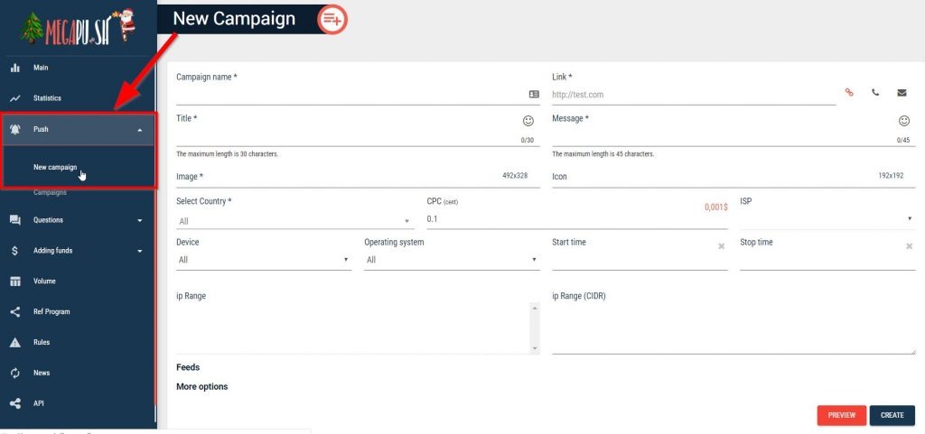Open the Select Country dropdown
The height and width of the screenshot is (434, 925).
click(x=294, y=221)
